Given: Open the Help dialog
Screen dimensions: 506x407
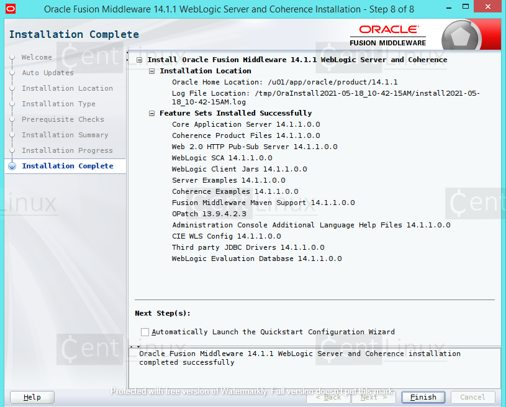Looking at the screenshot, I should point(32,397).
